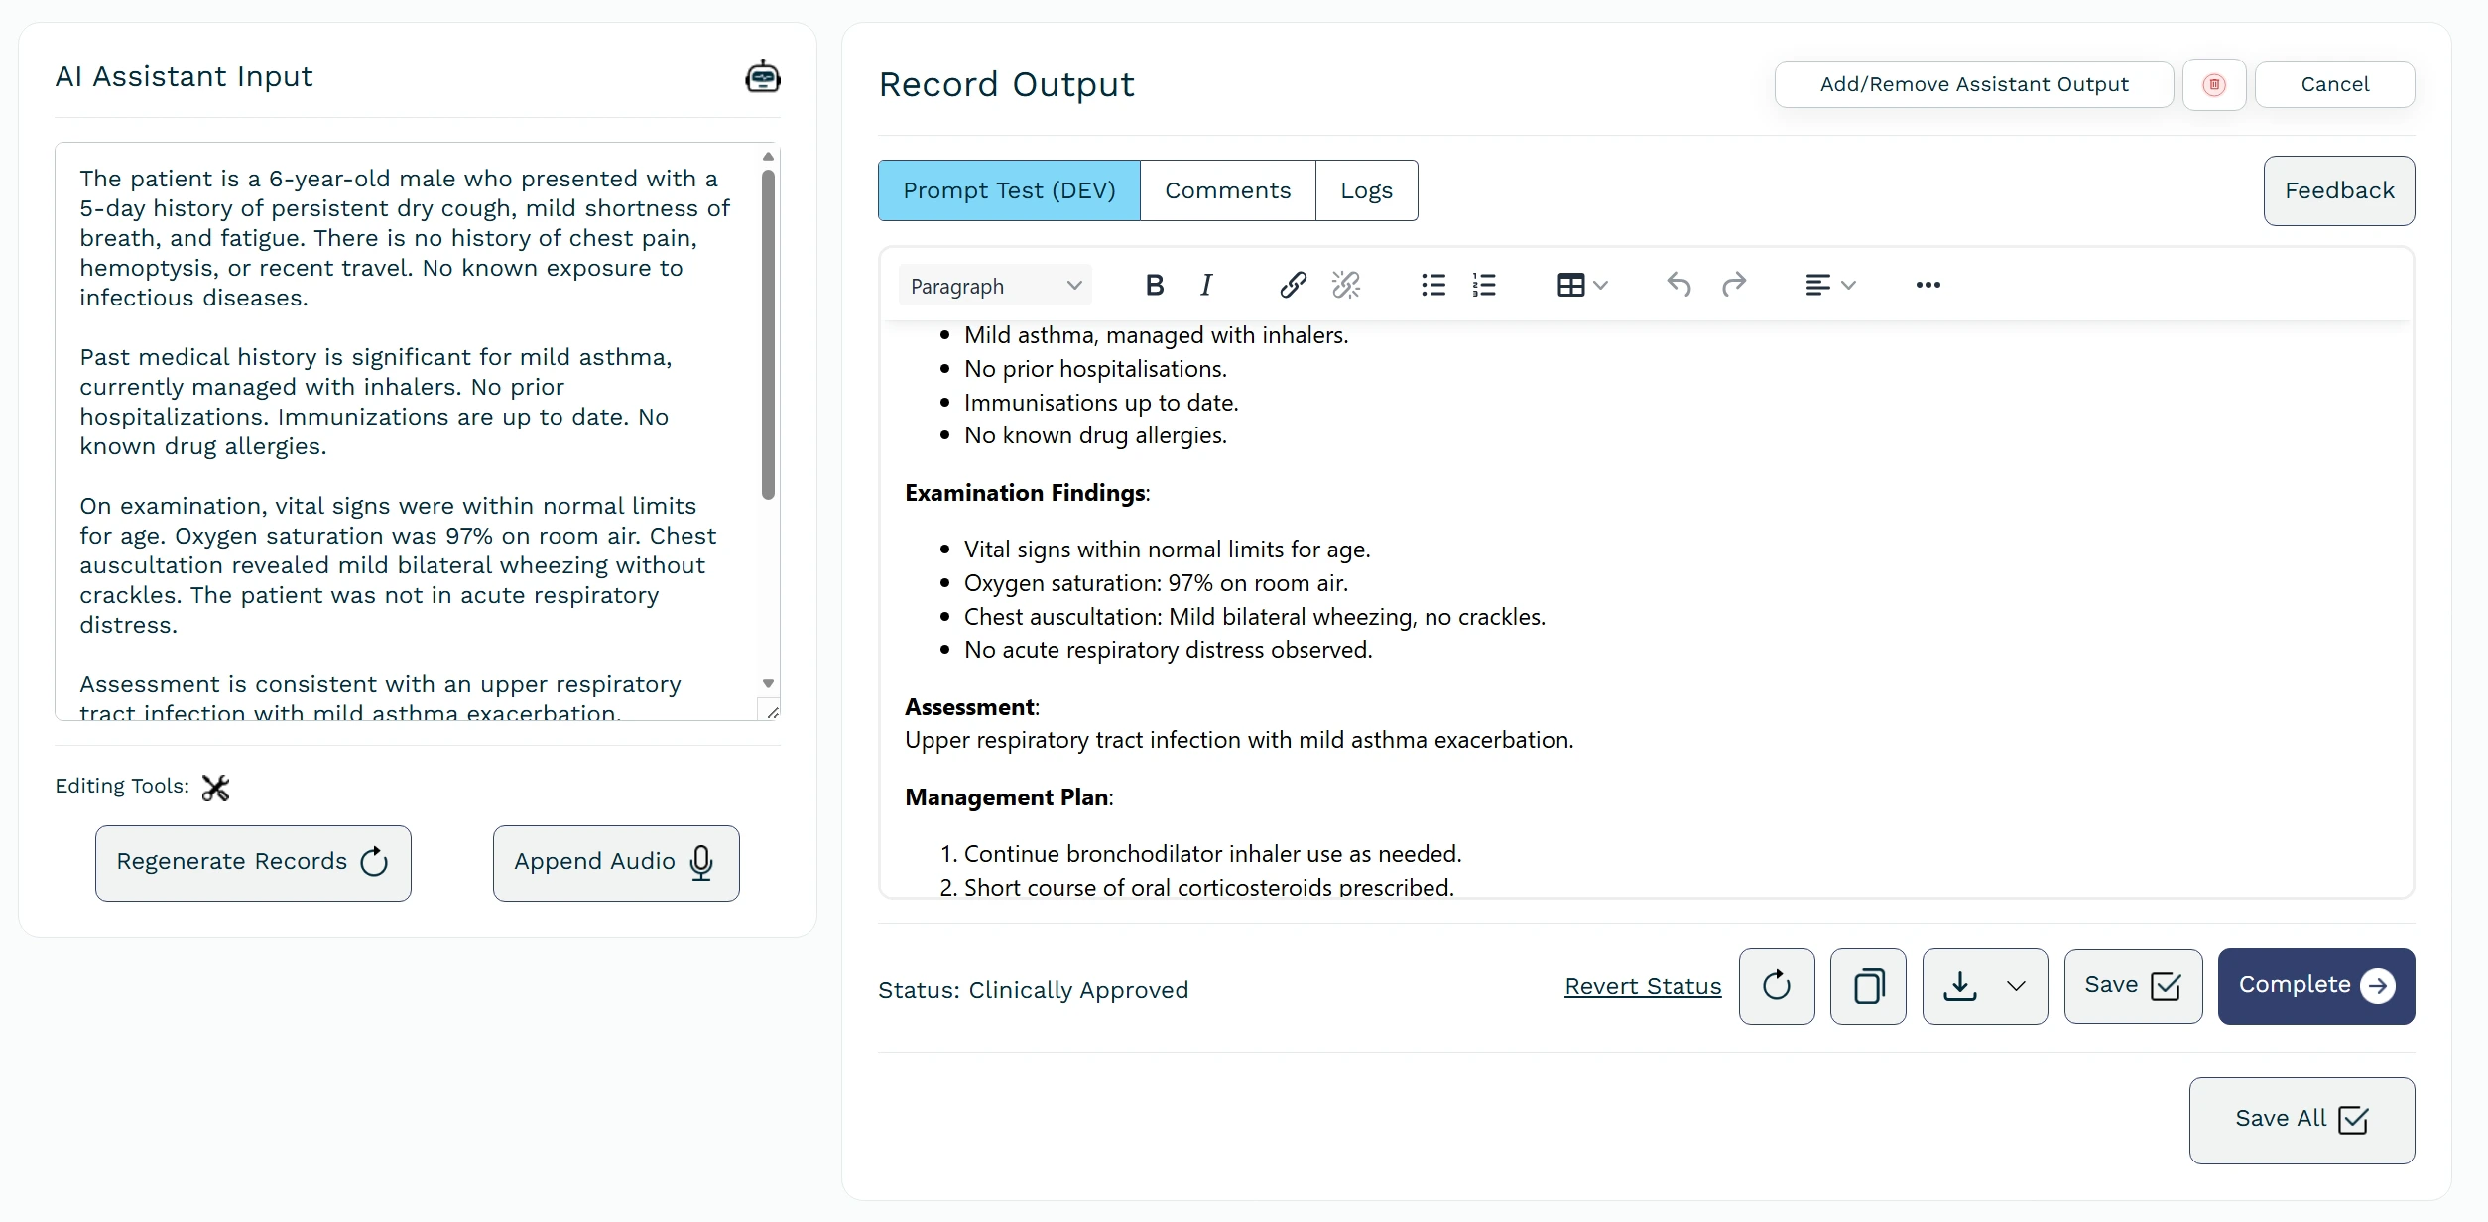This screenshot has width=2488, height=1222.
Task: Create a bulleted list
Action: tap(1432, 285)
